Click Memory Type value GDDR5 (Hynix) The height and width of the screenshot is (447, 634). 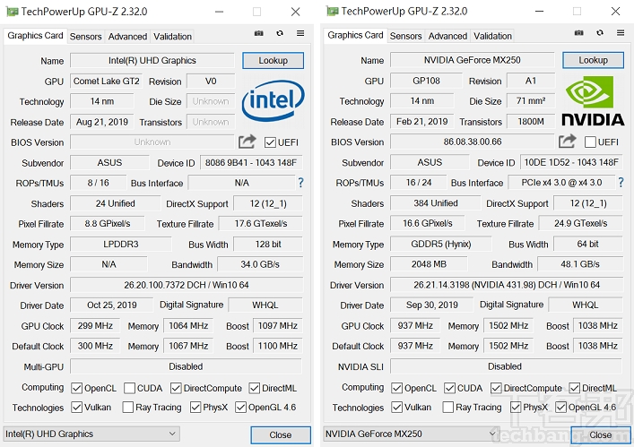[x=441, y=244]
